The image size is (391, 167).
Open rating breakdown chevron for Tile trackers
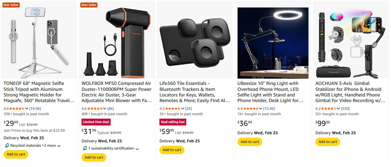pos(183,109)
